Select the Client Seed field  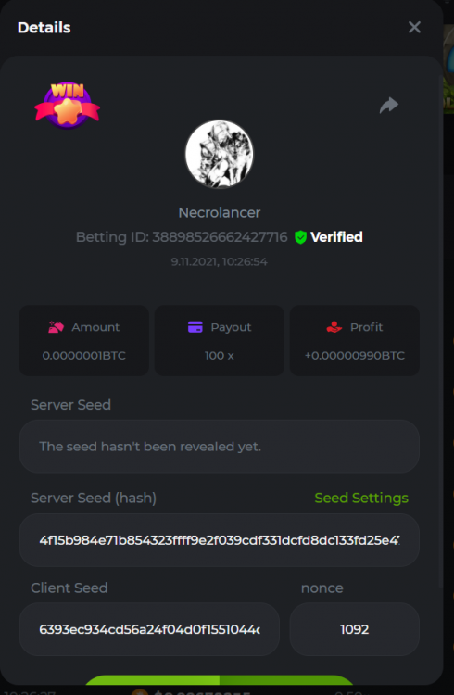point(149,629)
